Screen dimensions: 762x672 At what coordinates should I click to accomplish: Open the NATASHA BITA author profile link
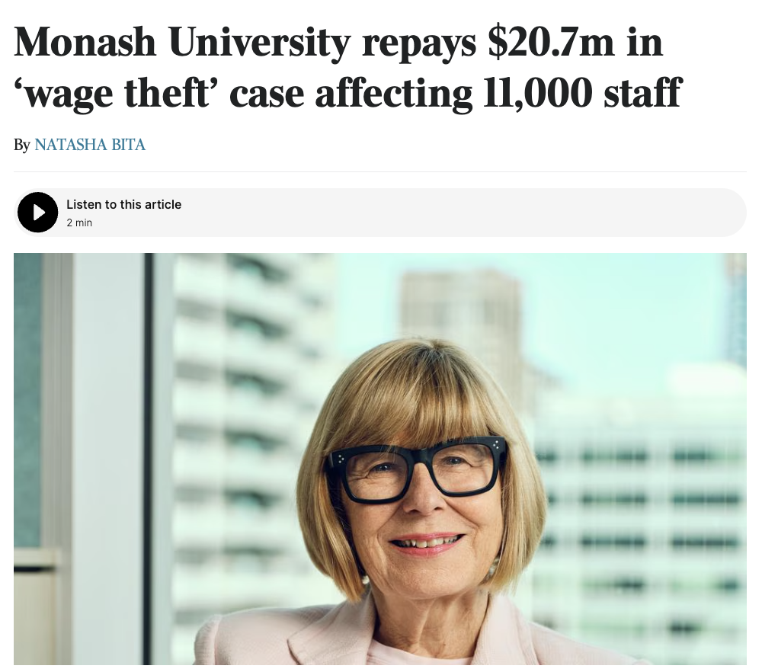[x=90, y=145]
